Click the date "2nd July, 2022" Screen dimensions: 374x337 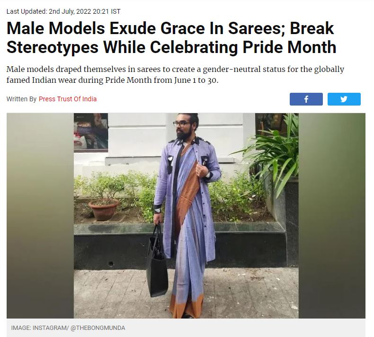click(71, 11)
